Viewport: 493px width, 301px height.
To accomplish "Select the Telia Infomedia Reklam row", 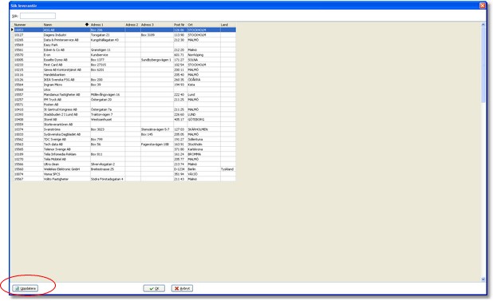I will point(124,154).
